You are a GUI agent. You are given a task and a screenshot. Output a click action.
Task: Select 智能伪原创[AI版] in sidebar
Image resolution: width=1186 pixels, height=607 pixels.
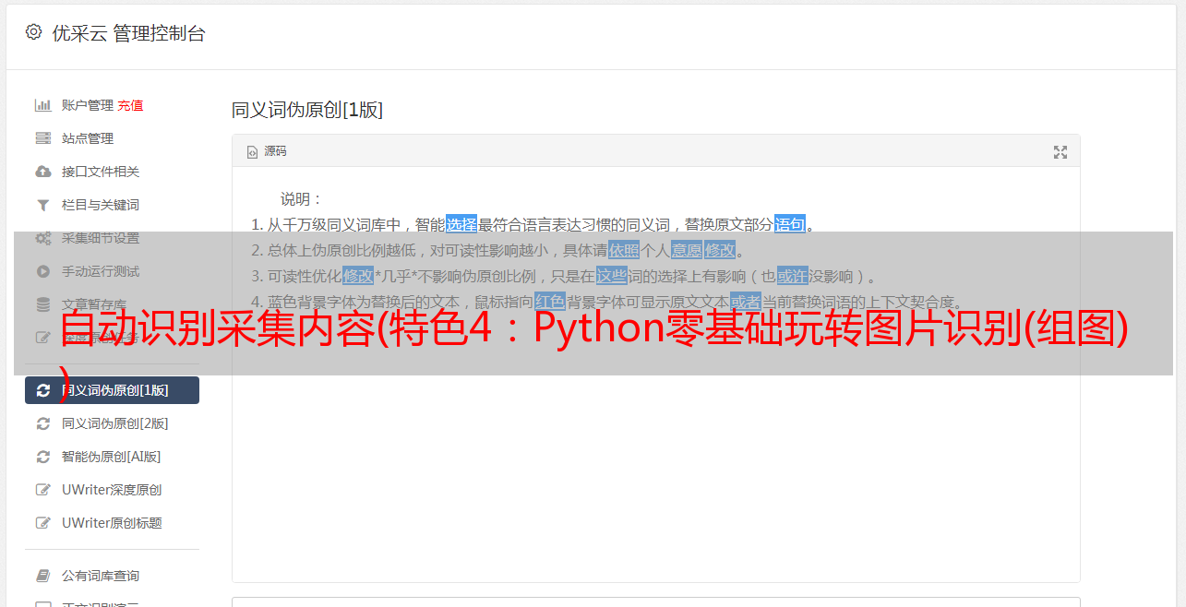pyautogui.click(x=112, y=457)
